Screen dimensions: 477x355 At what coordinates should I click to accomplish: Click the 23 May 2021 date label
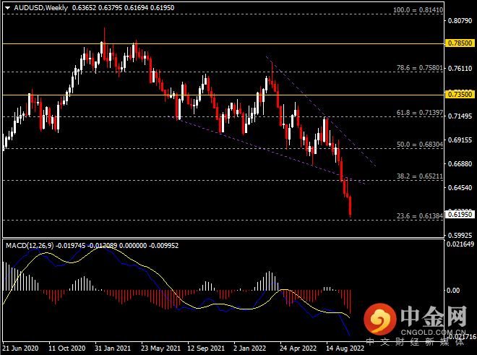[160, 348]
